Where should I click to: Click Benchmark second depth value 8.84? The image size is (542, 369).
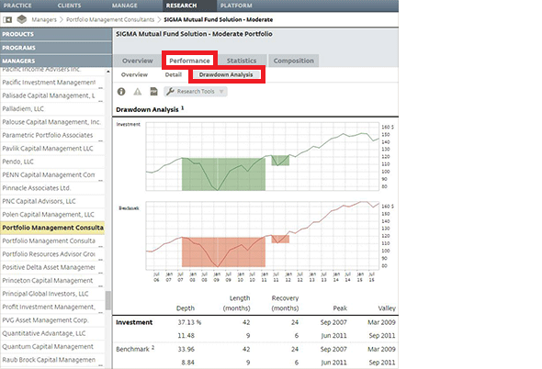tap(187, 363)
